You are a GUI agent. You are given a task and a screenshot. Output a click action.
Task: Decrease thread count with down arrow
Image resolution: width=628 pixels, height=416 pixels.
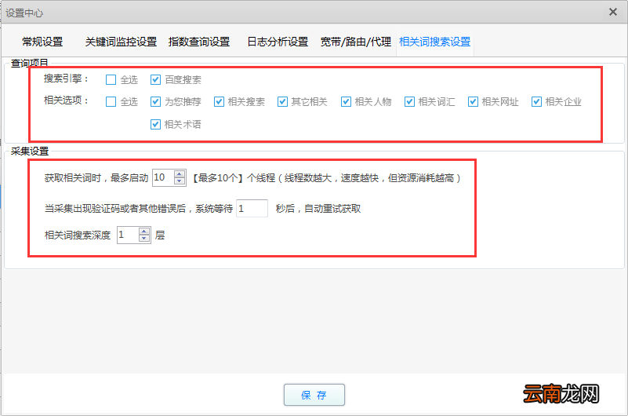(x=180, y=181)
